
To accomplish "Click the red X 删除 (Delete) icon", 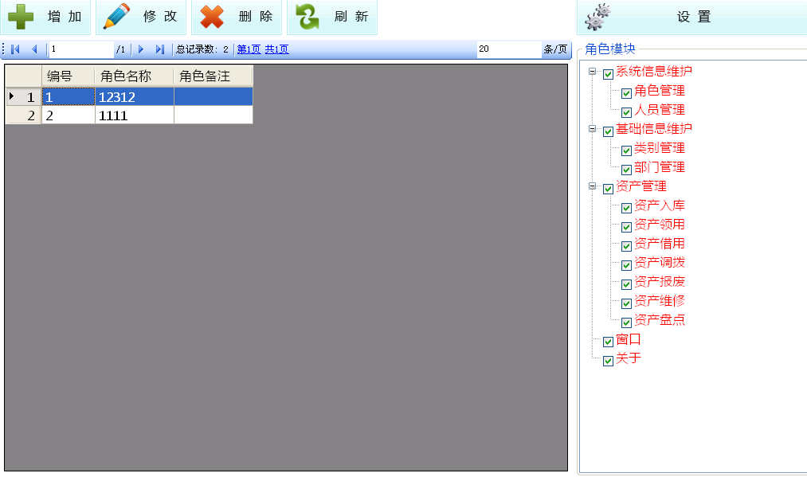I will point(212,17).
